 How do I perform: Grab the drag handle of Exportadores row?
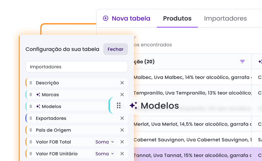[31, 118]
